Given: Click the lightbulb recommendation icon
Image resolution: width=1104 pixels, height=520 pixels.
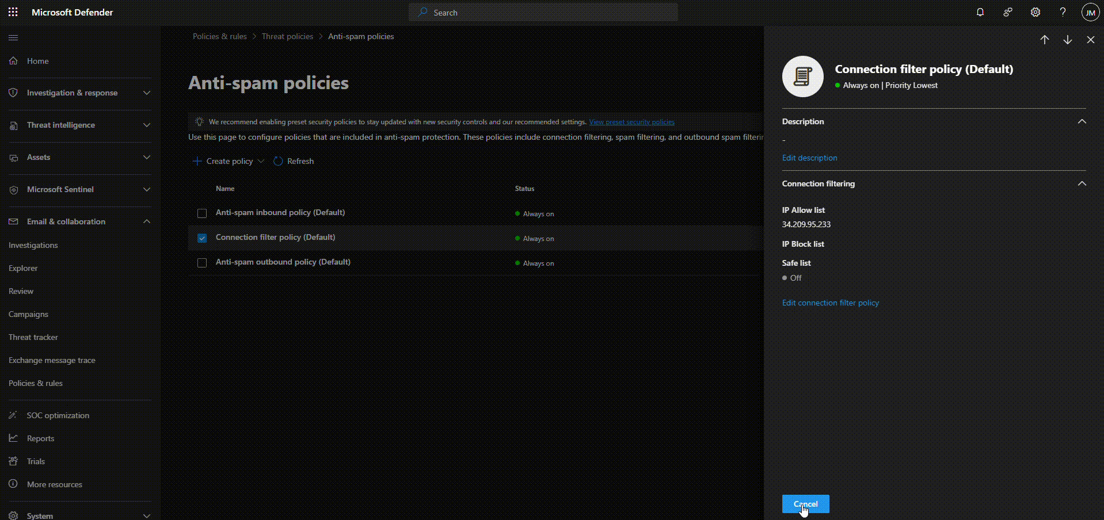Looking at the screenshot, I should [x=199, y=122].
